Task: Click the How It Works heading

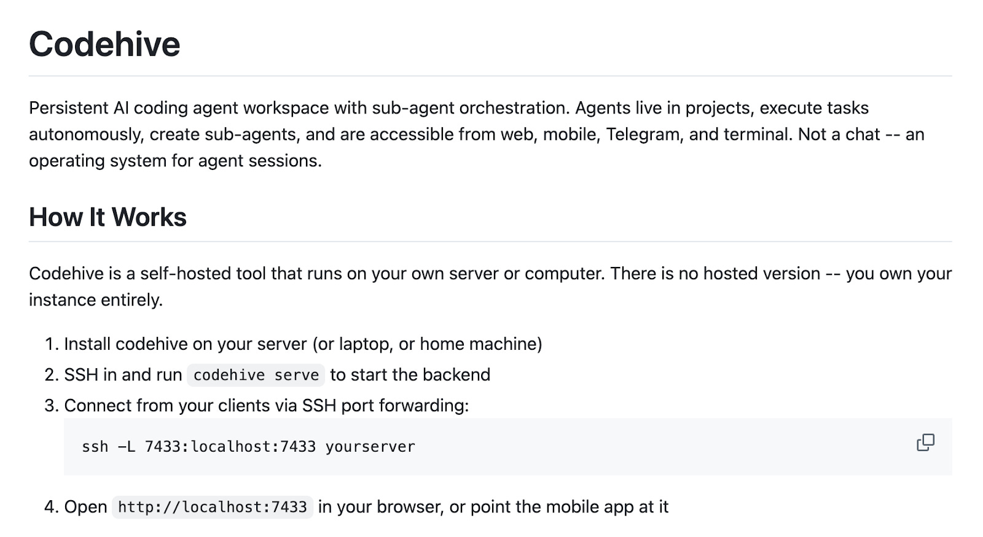Action: [108, 217]
